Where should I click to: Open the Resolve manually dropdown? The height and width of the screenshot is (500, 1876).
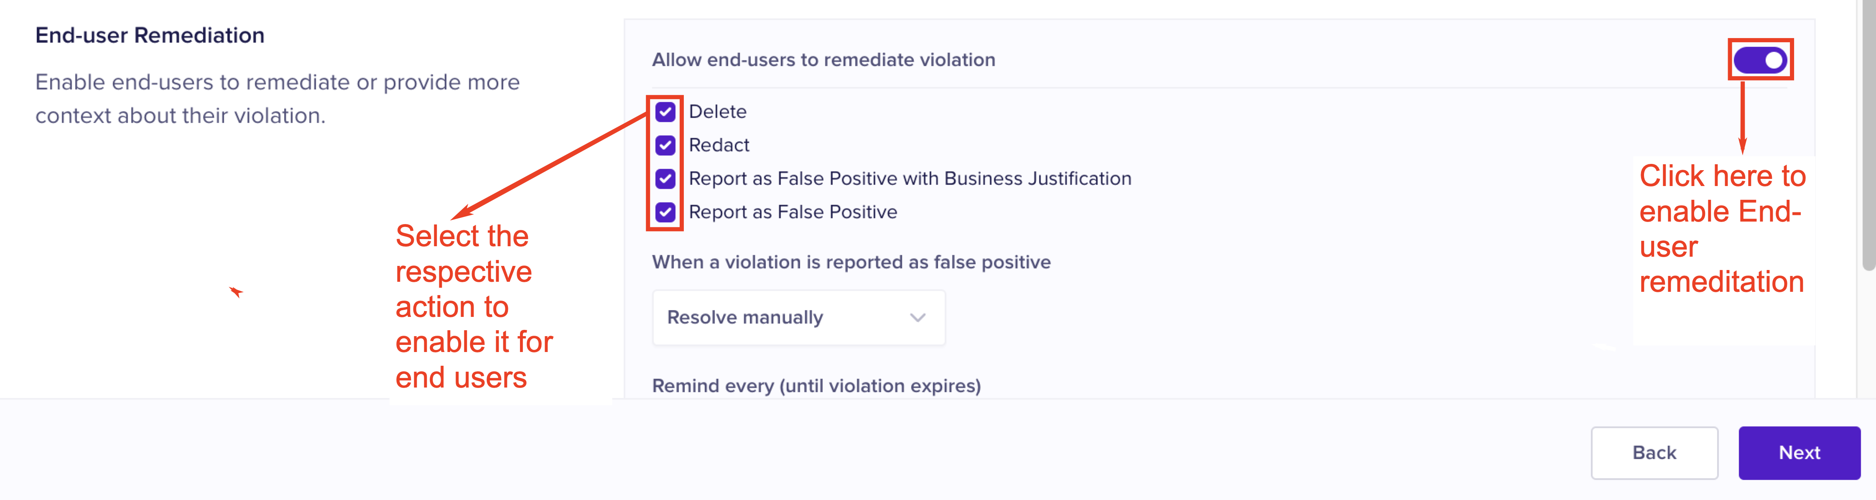point(798,318)
